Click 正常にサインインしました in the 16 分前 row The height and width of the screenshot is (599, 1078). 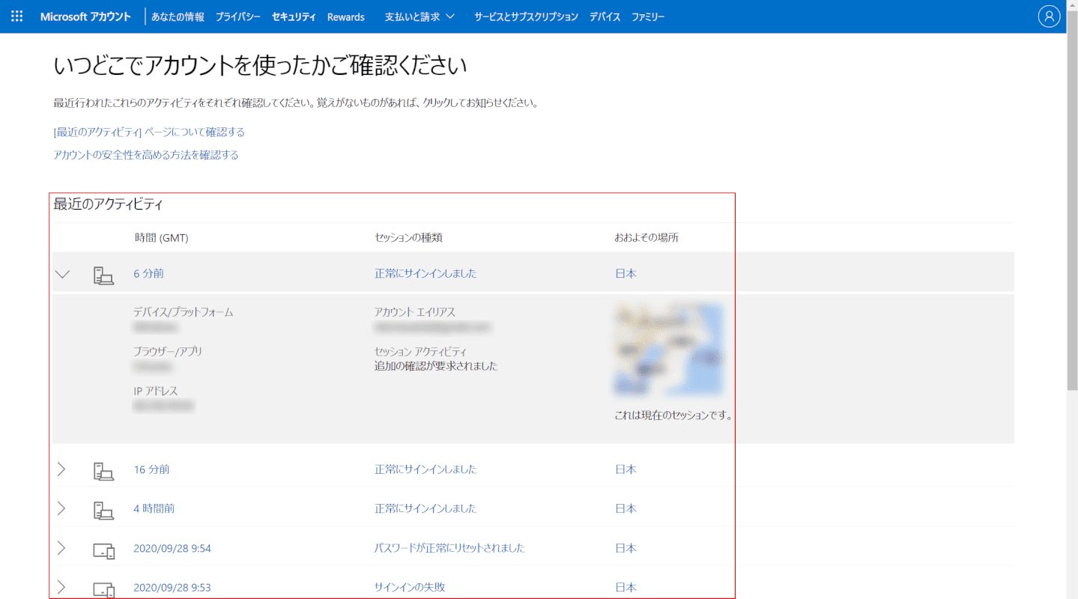426,469
